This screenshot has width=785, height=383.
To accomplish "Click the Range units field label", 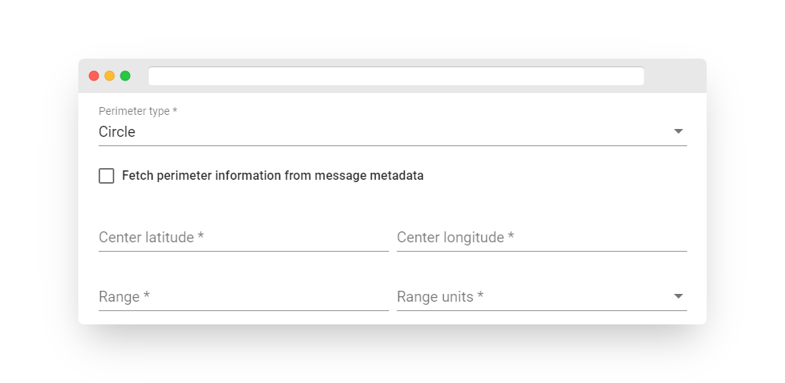I will [x=440, y=297].
